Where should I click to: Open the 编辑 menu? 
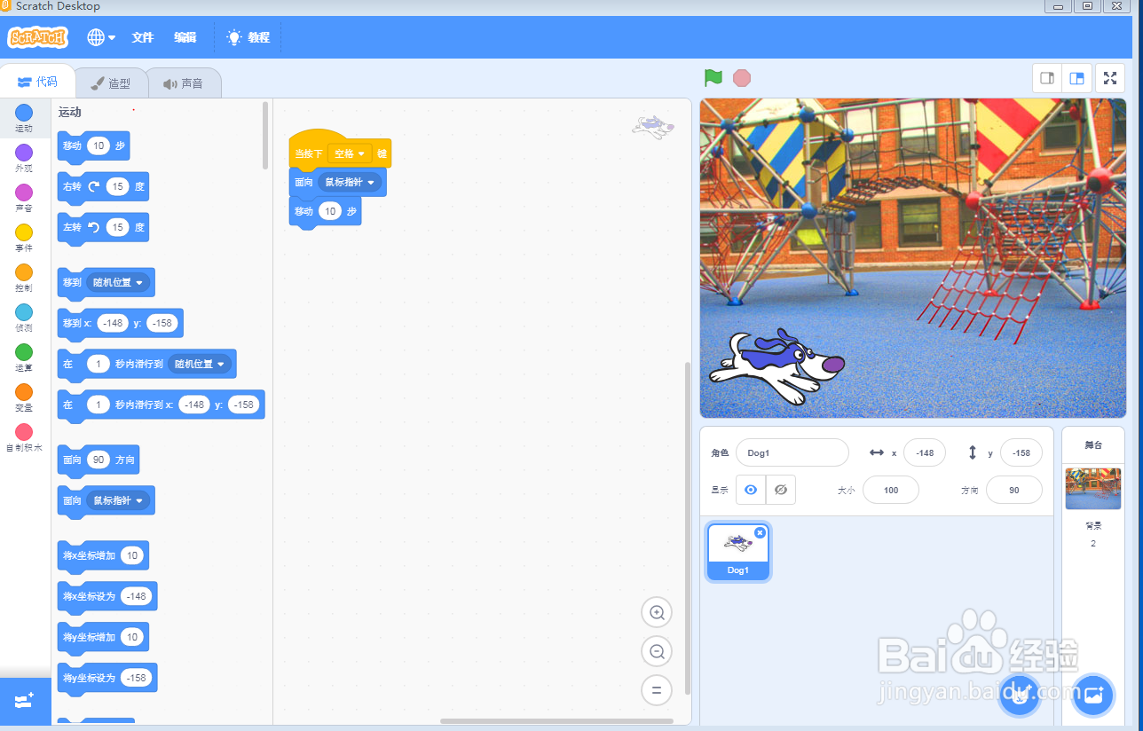[x=185, y=37]
